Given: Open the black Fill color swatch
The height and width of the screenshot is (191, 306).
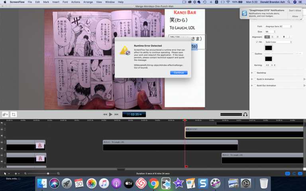Looking at the screenshot, I should (269, 48).
